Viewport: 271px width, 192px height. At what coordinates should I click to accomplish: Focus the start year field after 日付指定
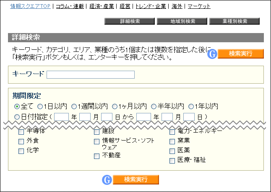[x=61, y=117]
